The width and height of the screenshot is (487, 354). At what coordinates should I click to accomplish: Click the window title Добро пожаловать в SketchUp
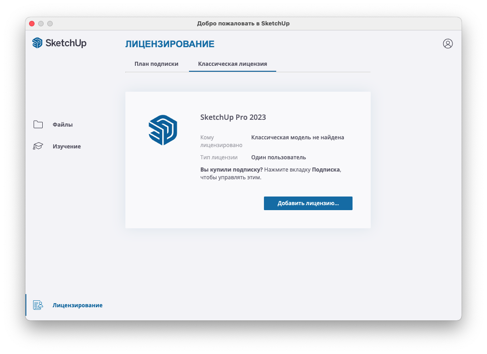pyautogui.click(x=243, y=24)
